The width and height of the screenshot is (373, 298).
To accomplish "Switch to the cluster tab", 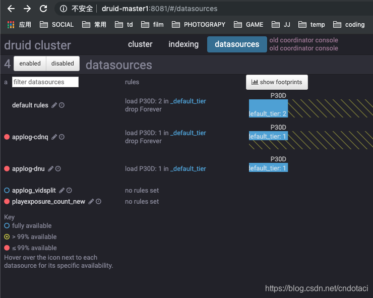I will coord(140,44).
